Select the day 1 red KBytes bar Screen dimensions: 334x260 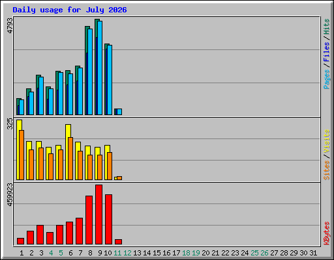point(20,241)
